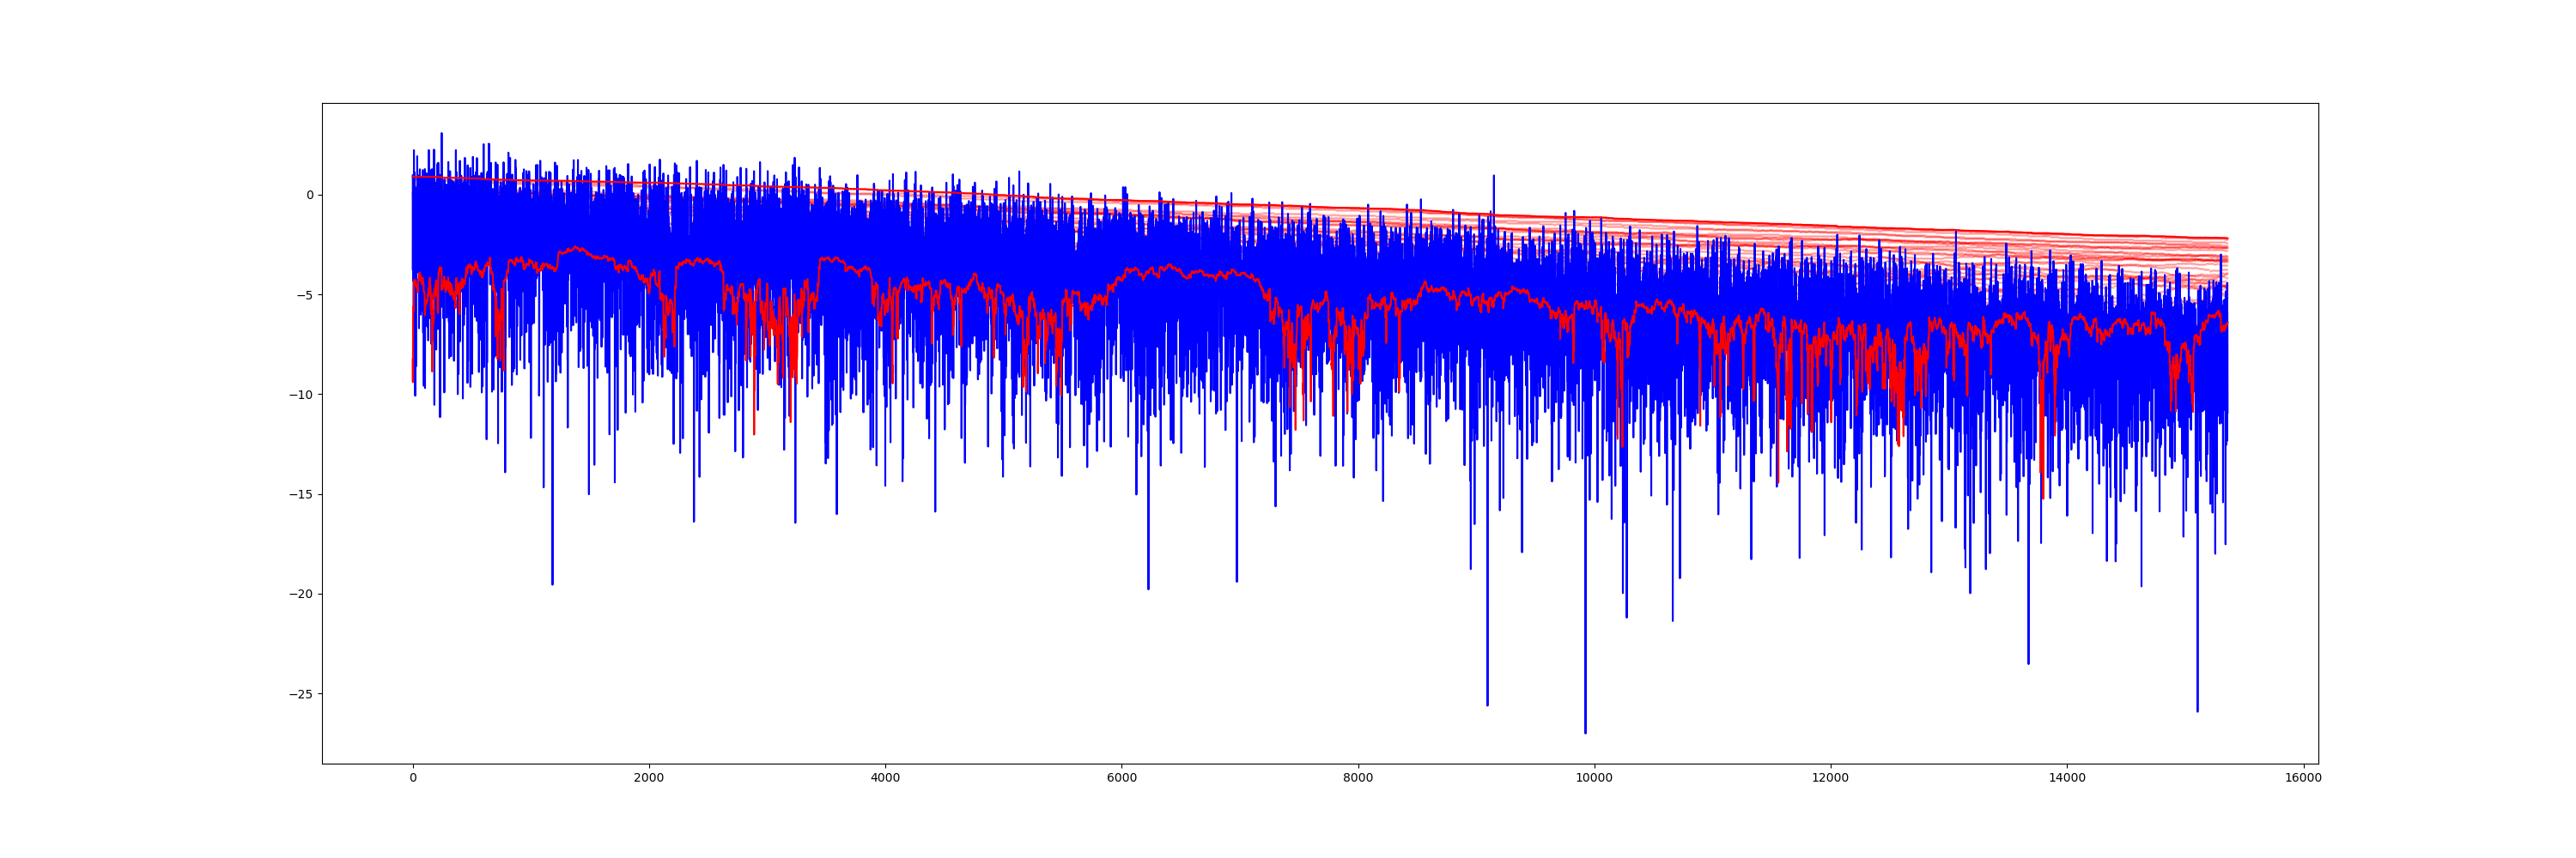The width and height of the screenshot is (2576, 858).
Task: Click the x-axis tick label 6000
Action: pos(1121,778)
